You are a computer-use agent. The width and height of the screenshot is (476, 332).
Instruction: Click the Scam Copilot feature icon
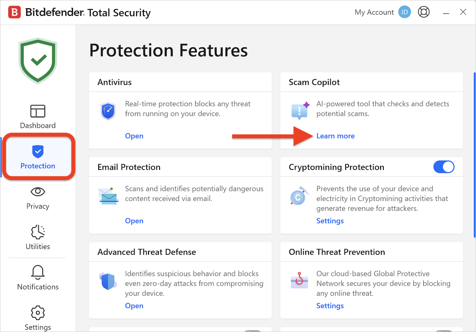coord(300,111)
